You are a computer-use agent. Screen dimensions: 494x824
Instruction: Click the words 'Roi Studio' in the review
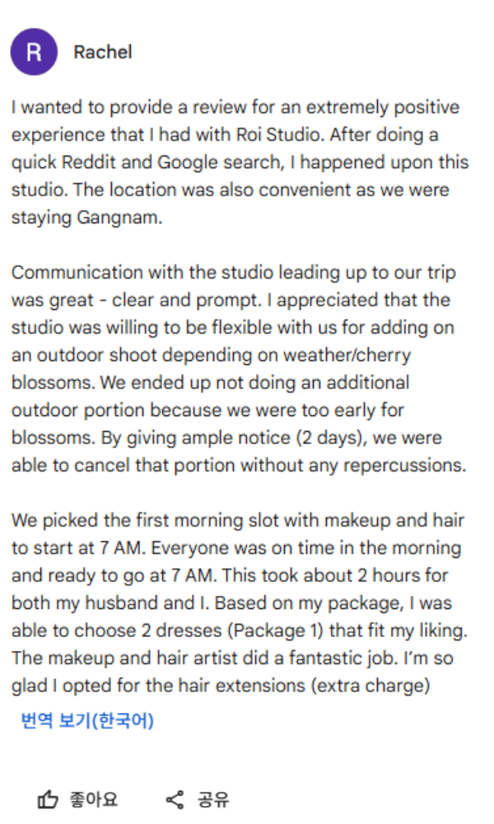pyautogui.click(x=280, y=134)
